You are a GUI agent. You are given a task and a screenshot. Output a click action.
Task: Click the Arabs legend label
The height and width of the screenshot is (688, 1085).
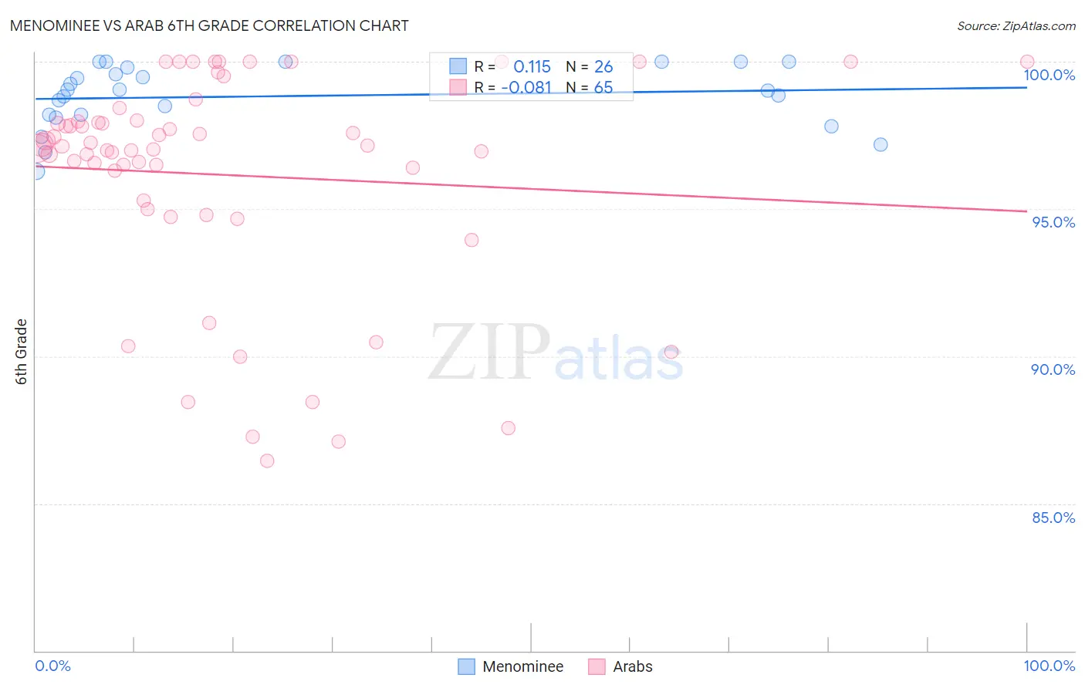(x=632, y=666)
